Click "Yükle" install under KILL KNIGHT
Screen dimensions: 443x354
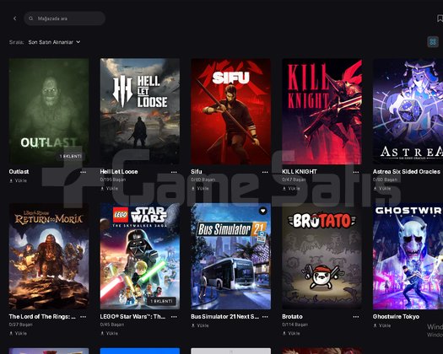tap(291, 188)
